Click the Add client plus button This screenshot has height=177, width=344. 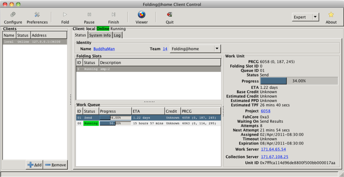coord(34,165)
